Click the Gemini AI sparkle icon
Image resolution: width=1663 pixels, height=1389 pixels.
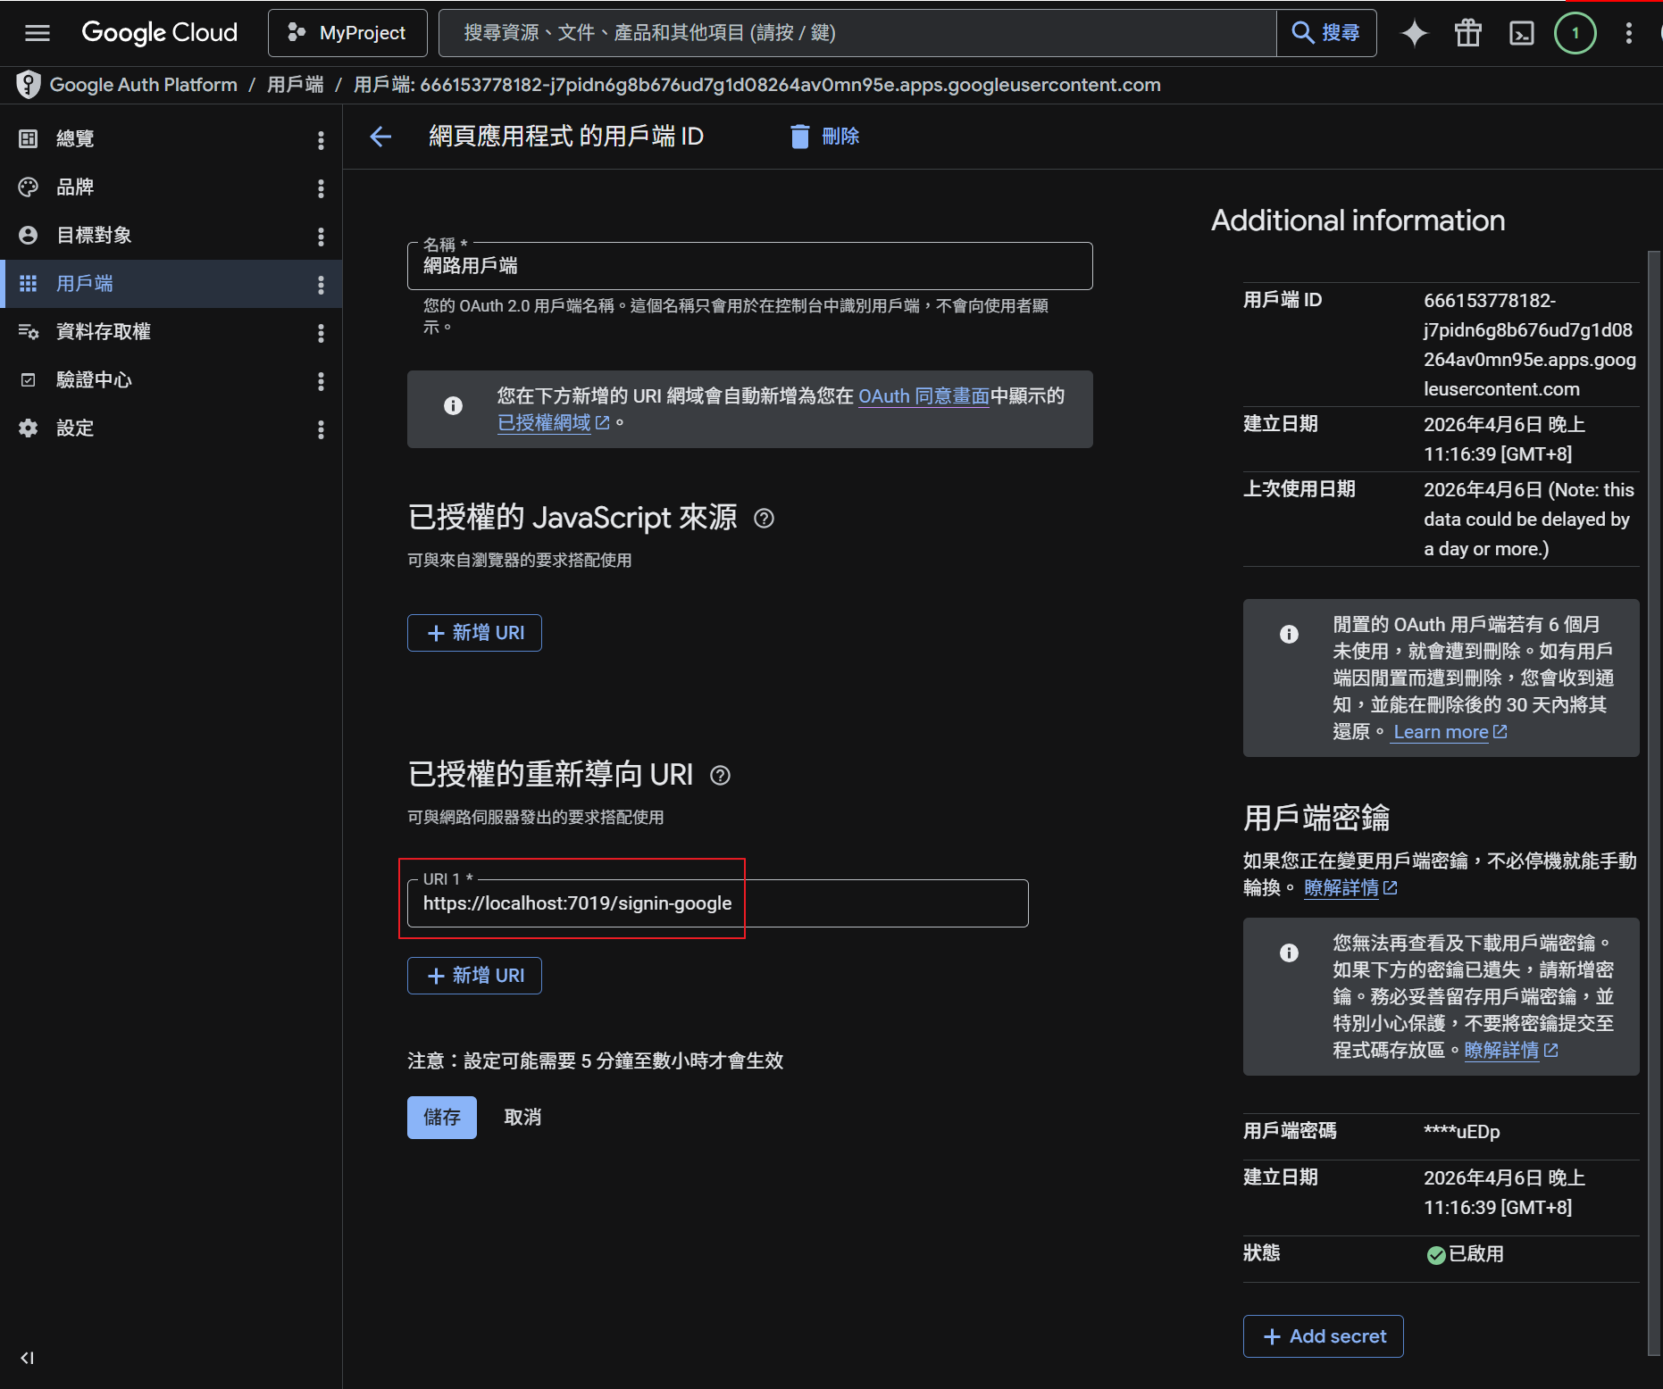click(1414, 33)
